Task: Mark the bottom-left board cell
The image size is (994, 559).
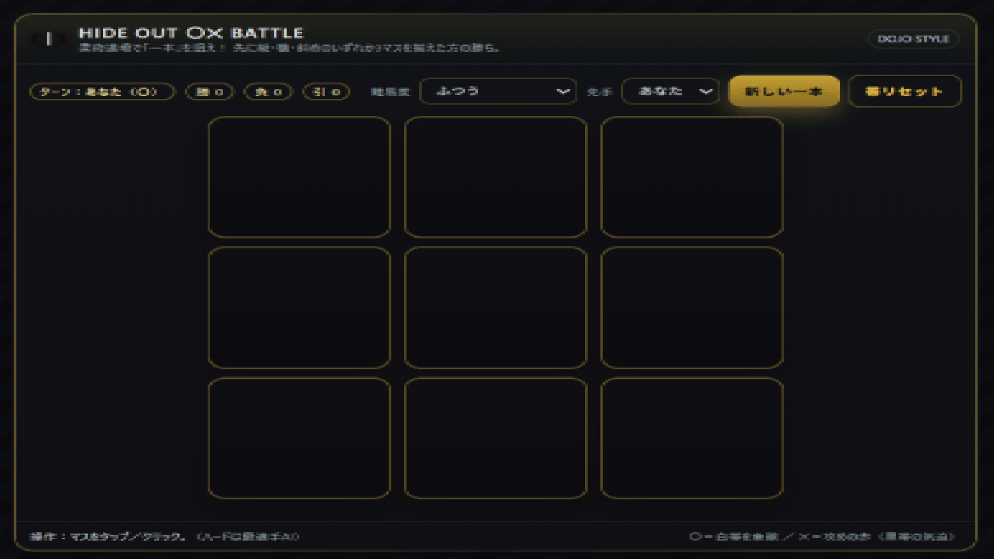Action: tap(299, 438)
